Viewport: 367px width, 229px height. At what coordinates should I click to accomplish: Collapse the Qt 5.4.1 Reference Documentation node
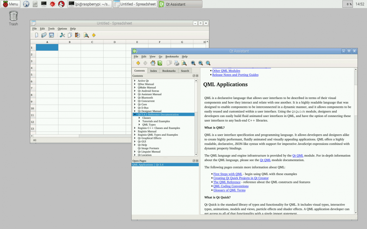click(x=135, y=114)
